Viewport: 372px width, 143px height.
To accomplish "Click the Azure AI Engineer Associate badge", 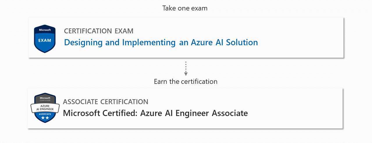I will 45,108.
